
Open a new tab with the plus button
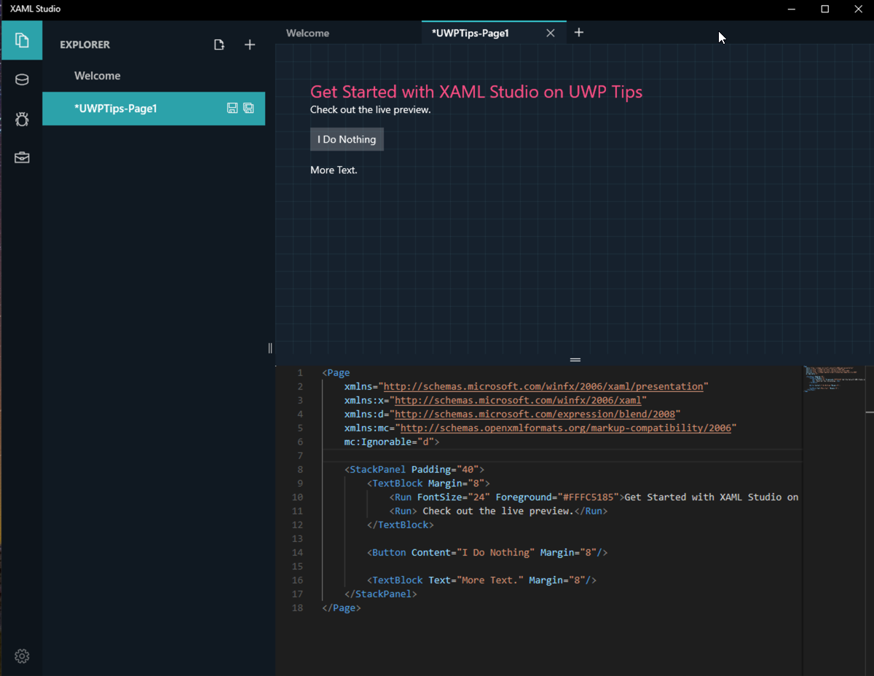[x=579, y=33]
